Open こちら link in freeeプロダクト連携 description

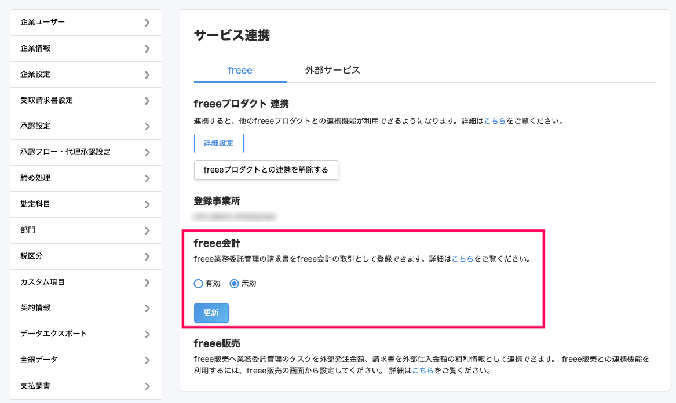(x=495, y=121)
